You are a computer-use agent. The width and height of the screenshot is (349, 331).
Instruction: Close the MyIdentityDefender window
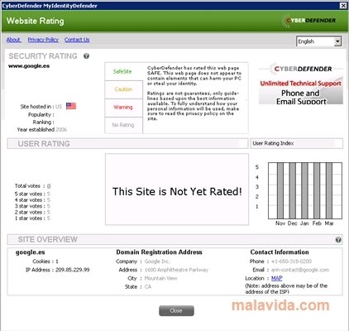343,5
